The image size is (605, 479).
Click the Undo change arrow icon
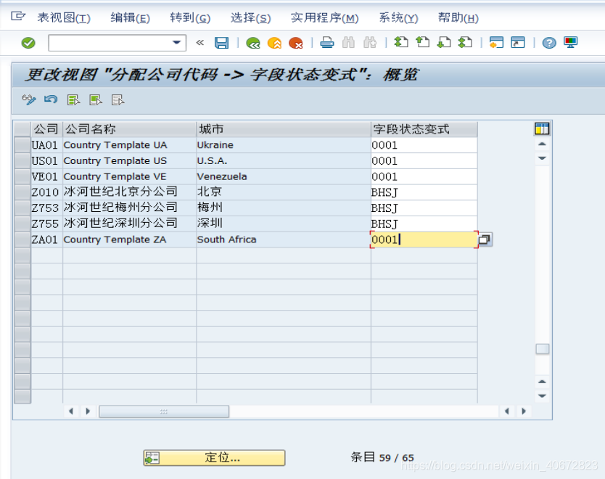tap(51, 100)
